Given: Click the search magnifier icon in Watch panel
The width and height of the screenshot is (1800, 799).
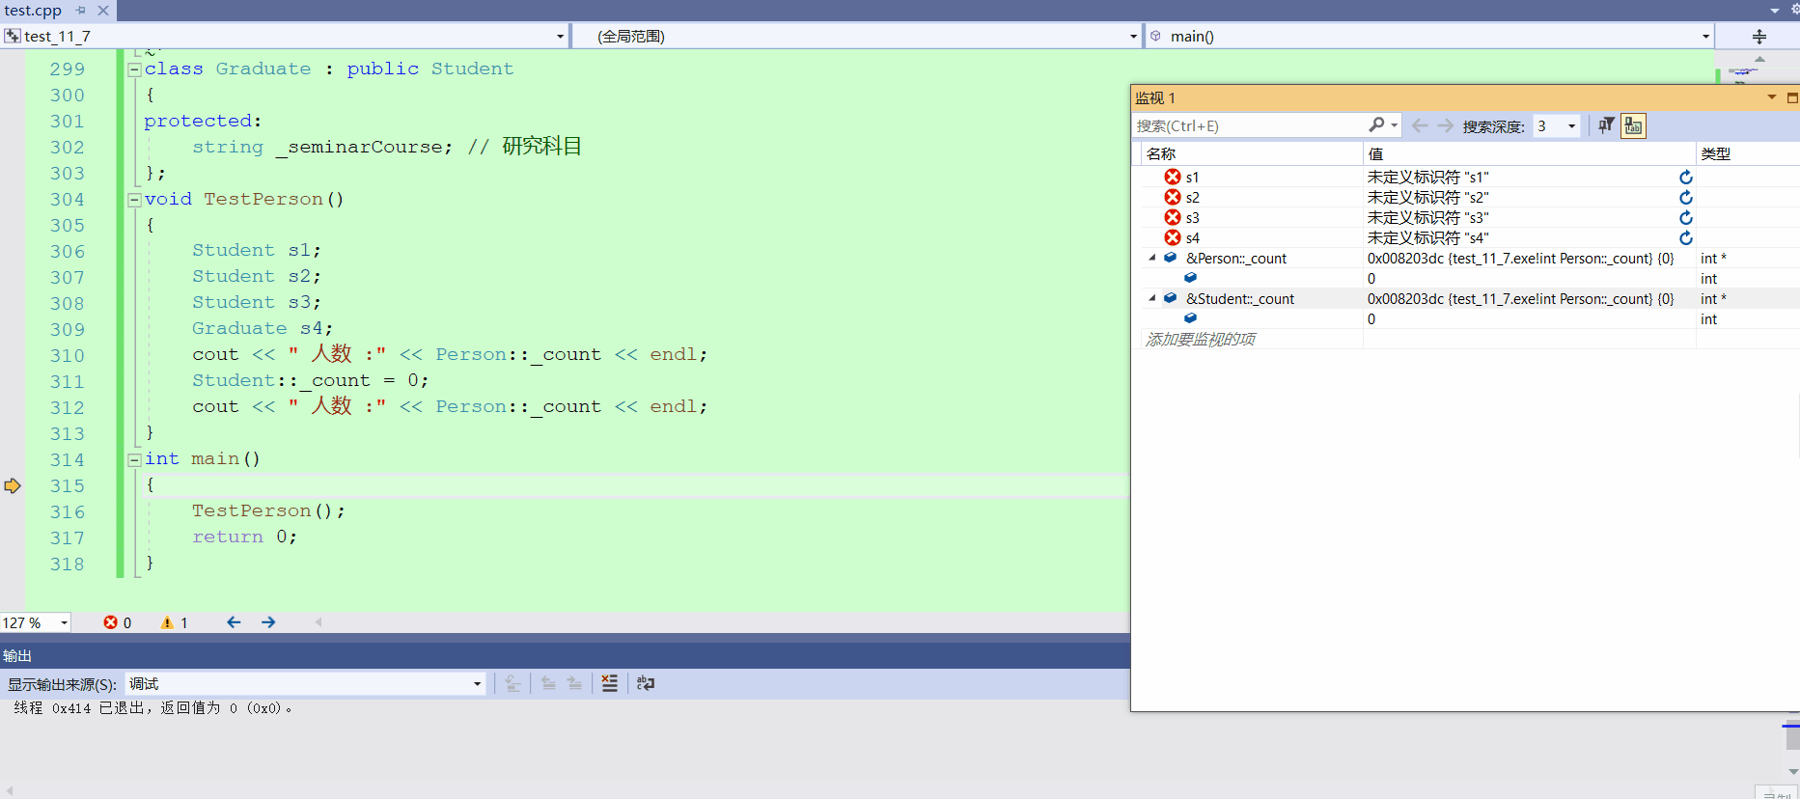Looking at the screenshot, I should point(1376,125).
